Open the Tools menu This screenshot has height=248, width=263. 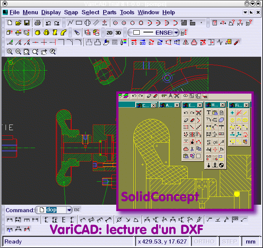pyautogui.click(x=127, y=12)
